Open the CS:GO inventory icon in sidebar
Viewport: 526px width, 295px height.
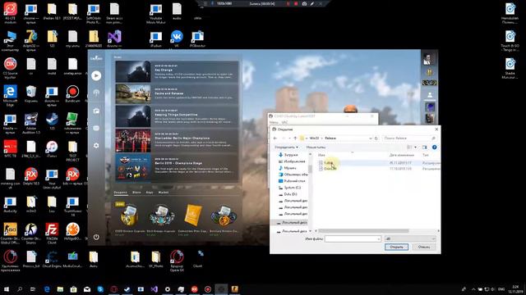96,111
